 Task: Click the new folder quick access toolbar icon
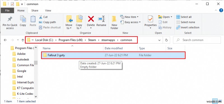[18, 4]
